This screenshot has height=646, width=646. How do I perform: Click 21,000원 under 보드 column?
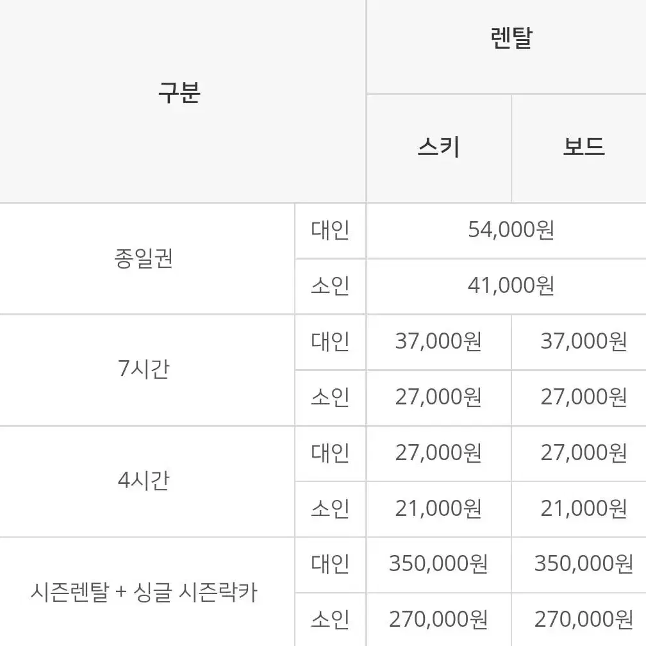(584, 508)
